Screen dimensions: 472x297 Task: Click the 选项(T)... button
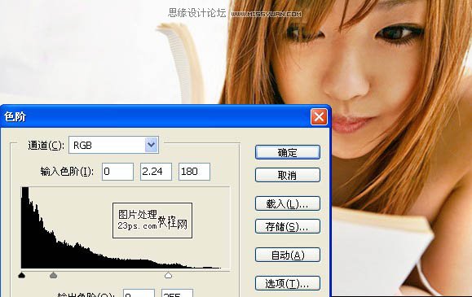(288, 283)
